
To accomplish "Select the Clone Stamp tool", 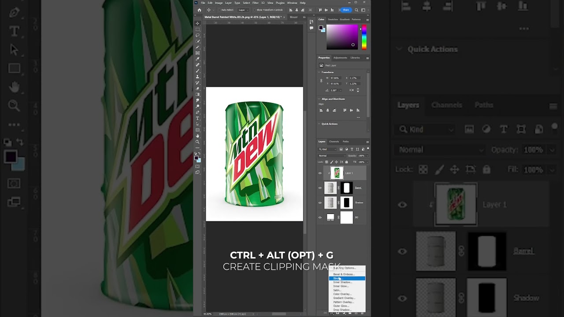I will (197, 77).
